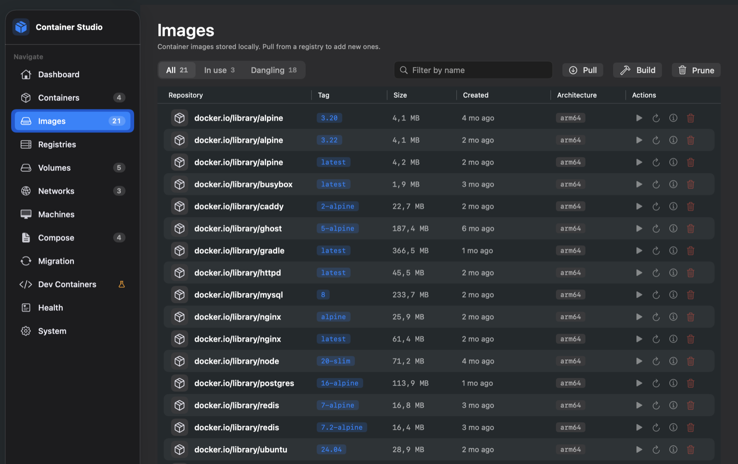Viewport: 738px width, 464px height.
Task: Prune unused images
Action: coord(696,70)
